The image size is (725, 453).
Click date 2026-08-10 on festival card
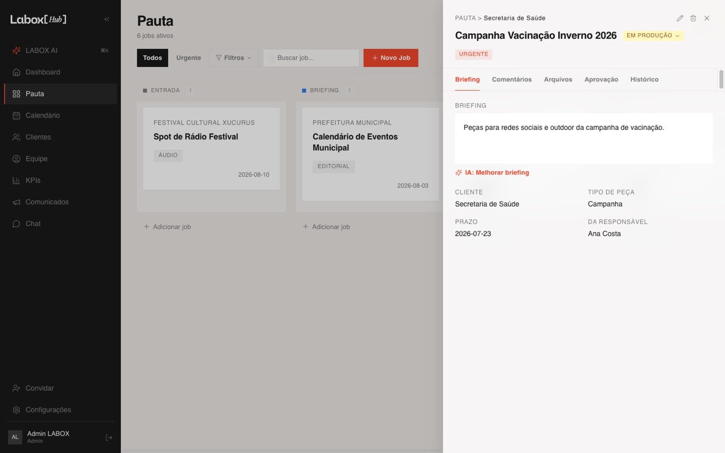pos(254,175)
